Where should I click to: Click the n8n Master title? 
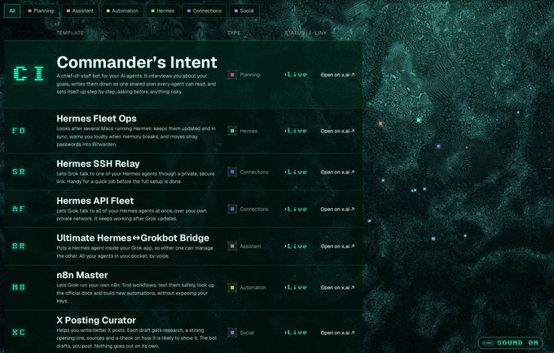click(82, 275)
